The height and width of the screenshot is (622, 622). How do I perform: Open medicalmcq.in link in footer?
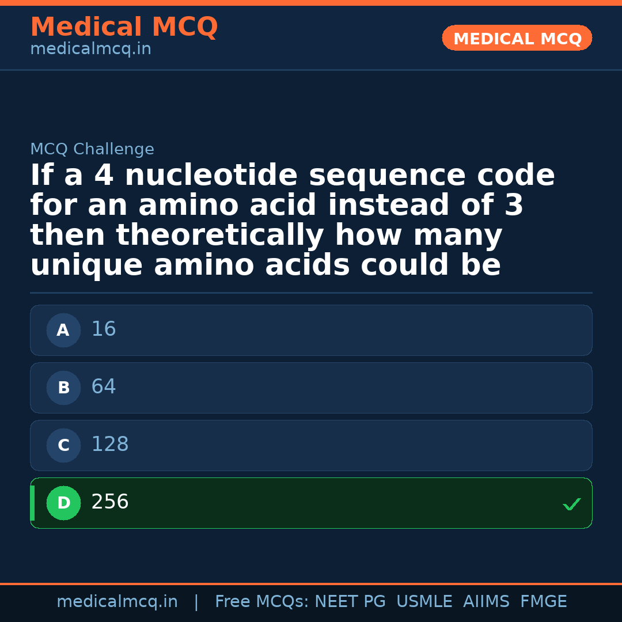coord(117,602)
